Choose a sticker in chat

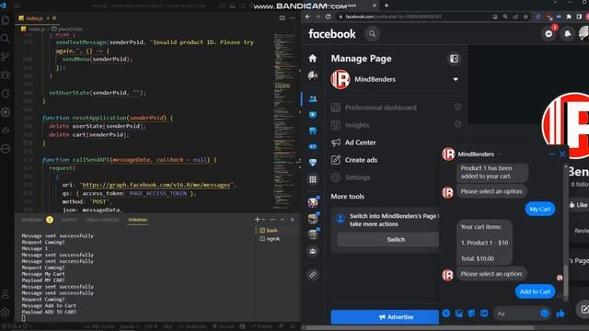[471, 314]
